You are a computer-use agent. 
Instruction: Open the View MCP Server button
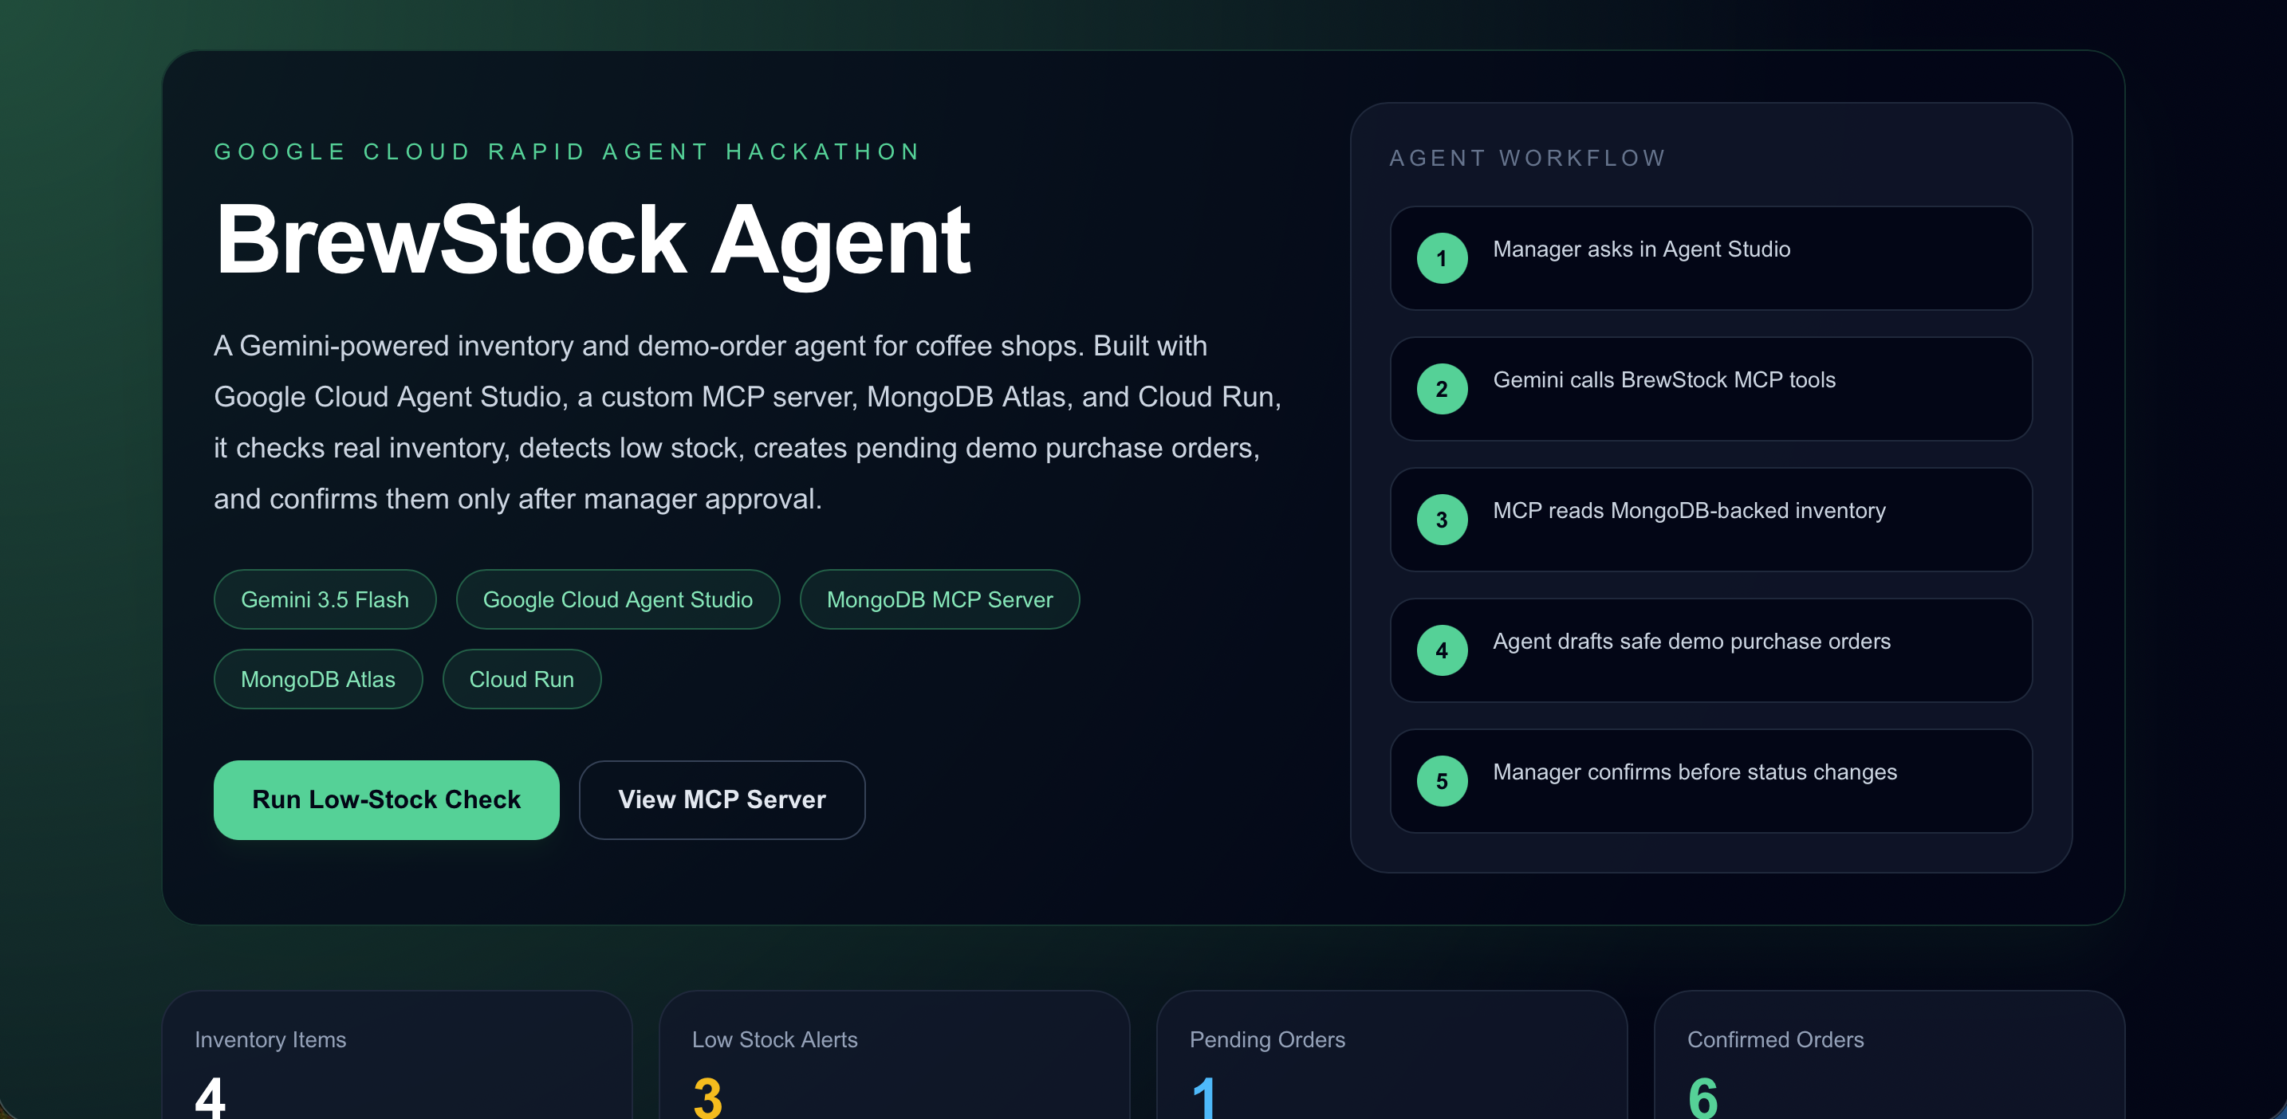click(722, 799)
